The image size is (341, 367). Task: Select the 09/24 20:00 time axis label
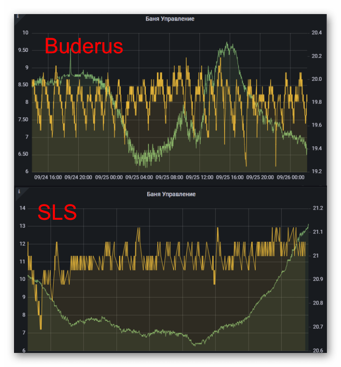click(x=78, y=178)
